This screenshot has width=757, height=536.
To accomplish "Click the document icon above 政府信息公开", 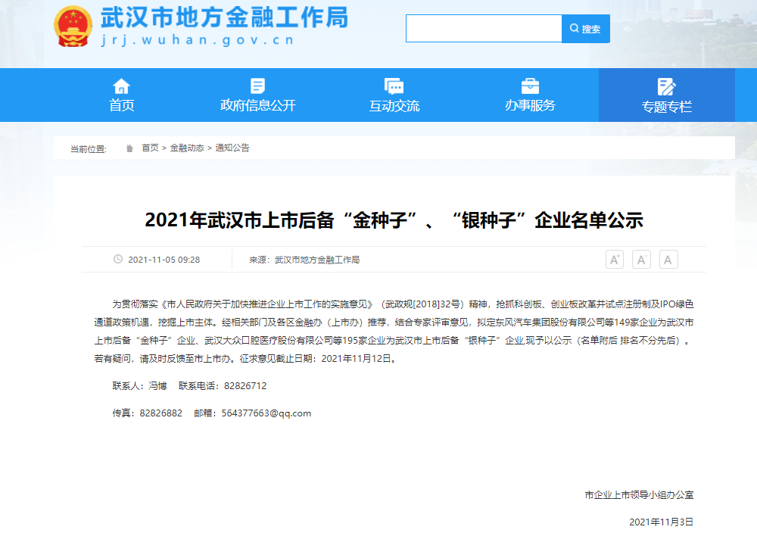I will (x=257, y=85).
